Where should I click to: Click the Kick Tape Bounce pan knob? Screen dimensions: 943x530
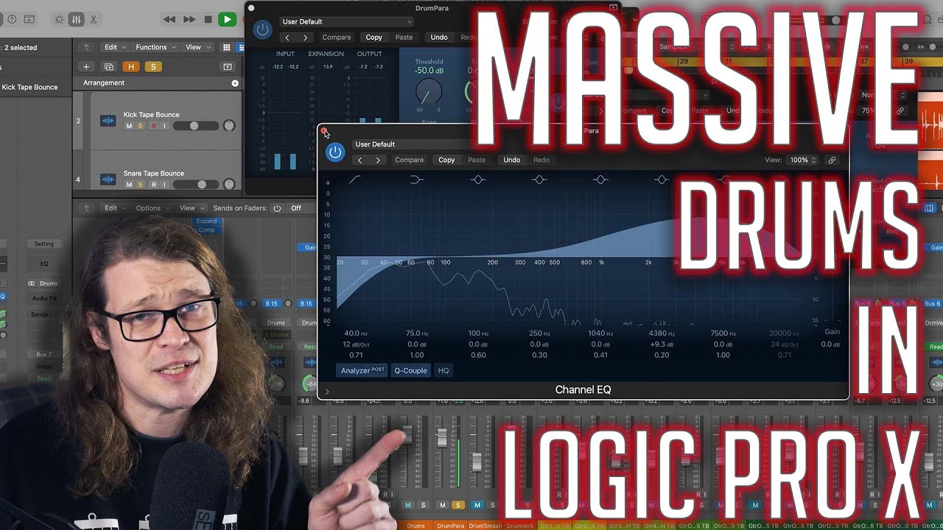tap(229, 126)
